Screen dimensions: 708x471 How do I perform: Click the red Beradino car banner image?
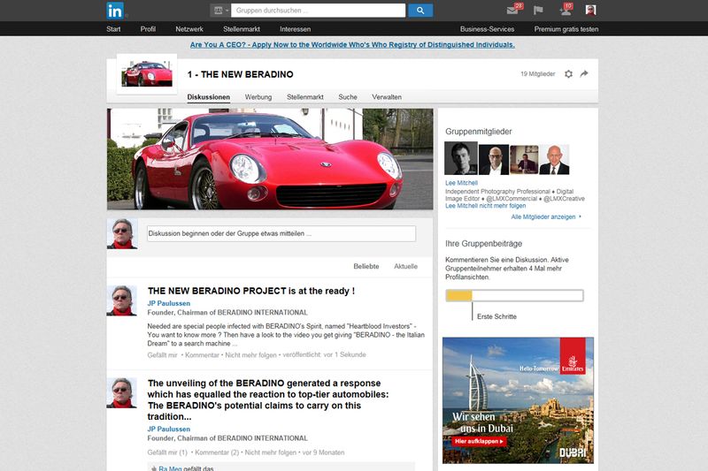click(x=270, y=159)
